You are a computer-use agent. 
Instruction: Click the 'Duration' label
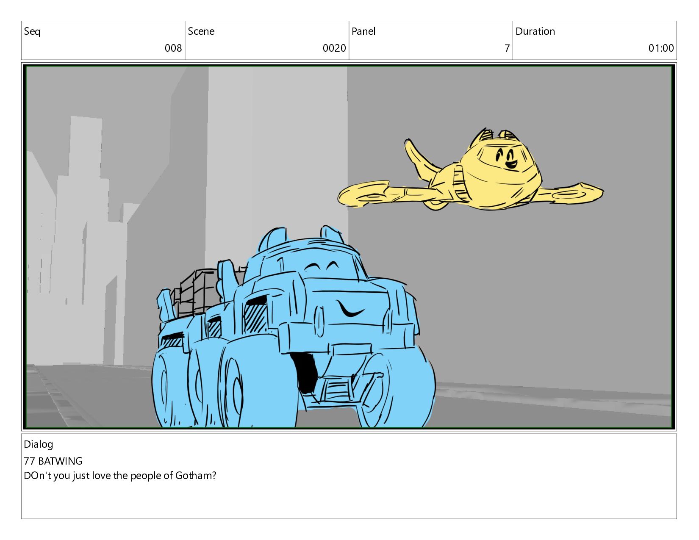click(535, 31)
